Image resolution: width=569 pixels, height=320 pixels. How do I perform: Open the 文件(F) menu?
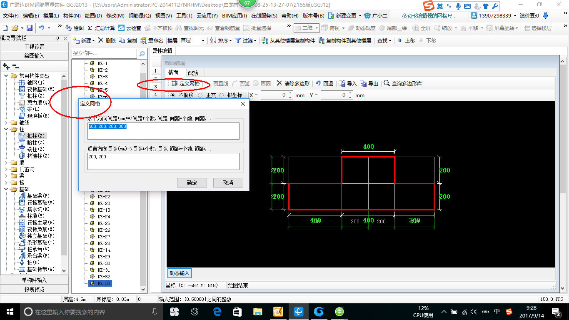click(x=11, y=16)
